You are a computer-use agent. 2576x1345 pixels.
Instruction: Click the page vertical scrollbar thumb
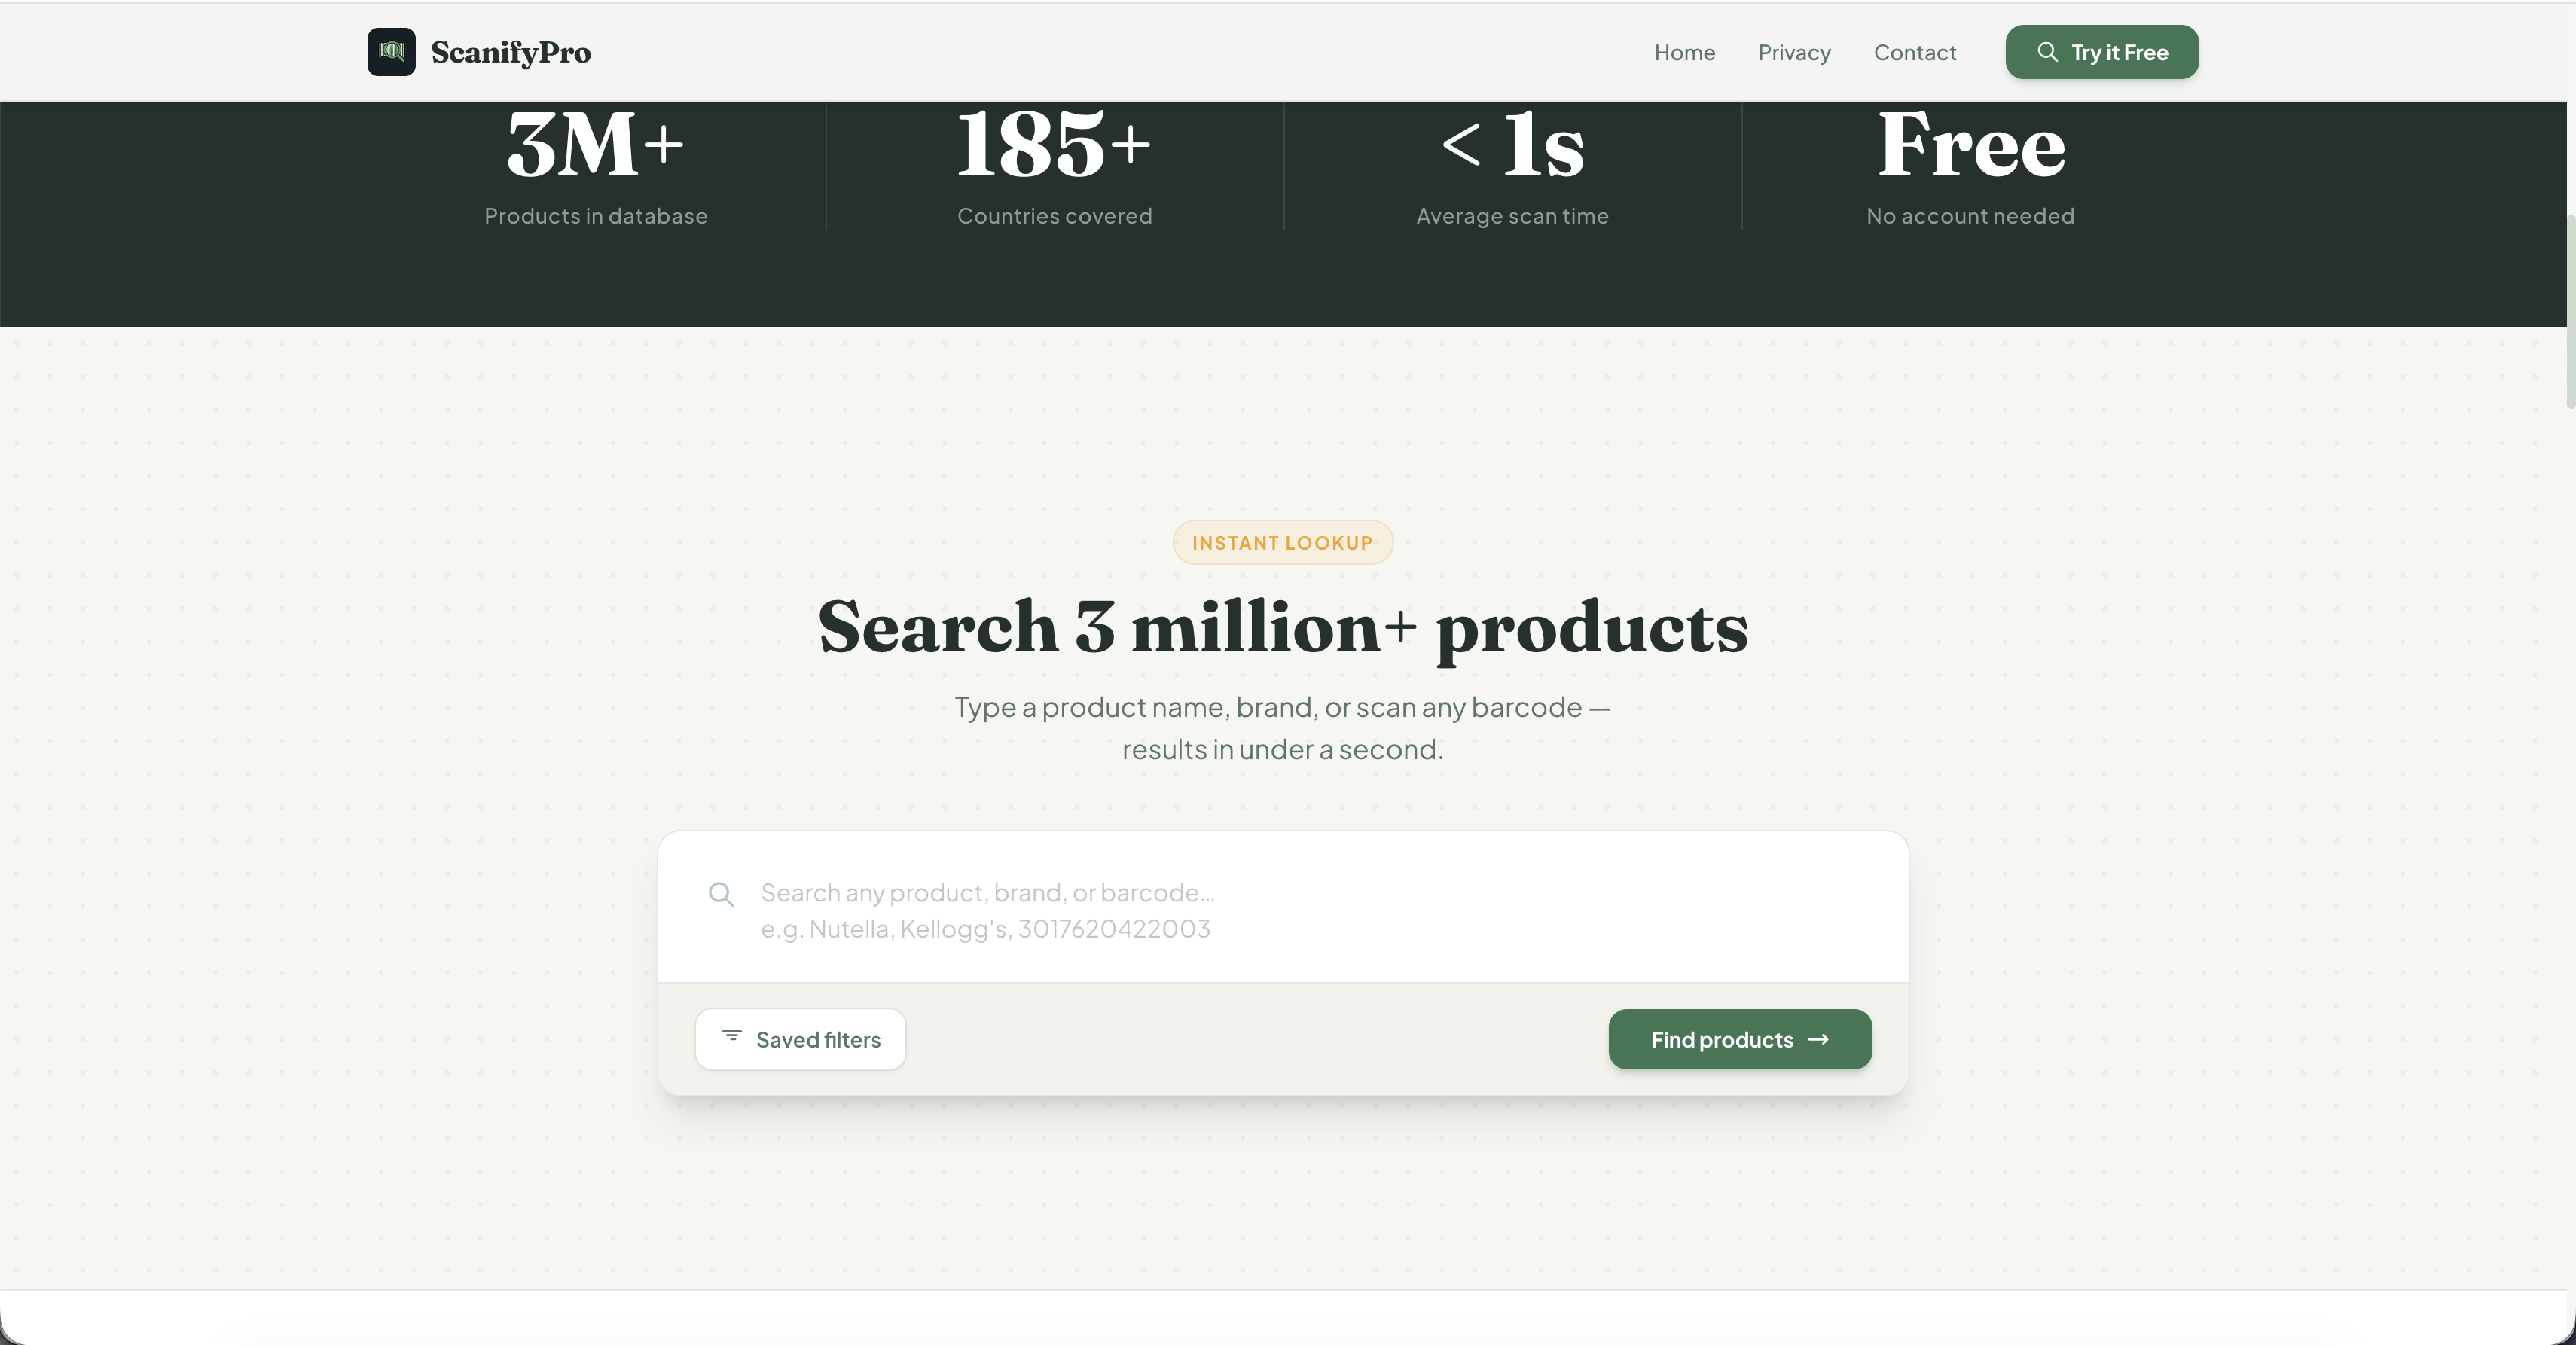2569,310
